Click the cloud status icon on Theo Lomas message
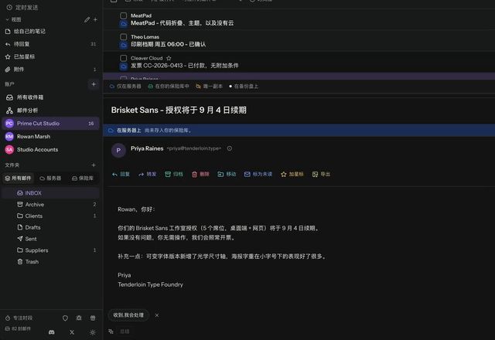This screenshot has width=495, height=340. coord(124,45)
